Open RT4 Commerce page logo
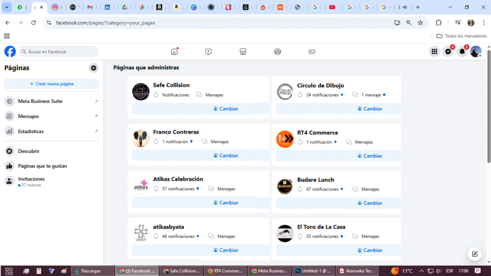The height and width of the screenshot is (276, 491). [285, 139]
